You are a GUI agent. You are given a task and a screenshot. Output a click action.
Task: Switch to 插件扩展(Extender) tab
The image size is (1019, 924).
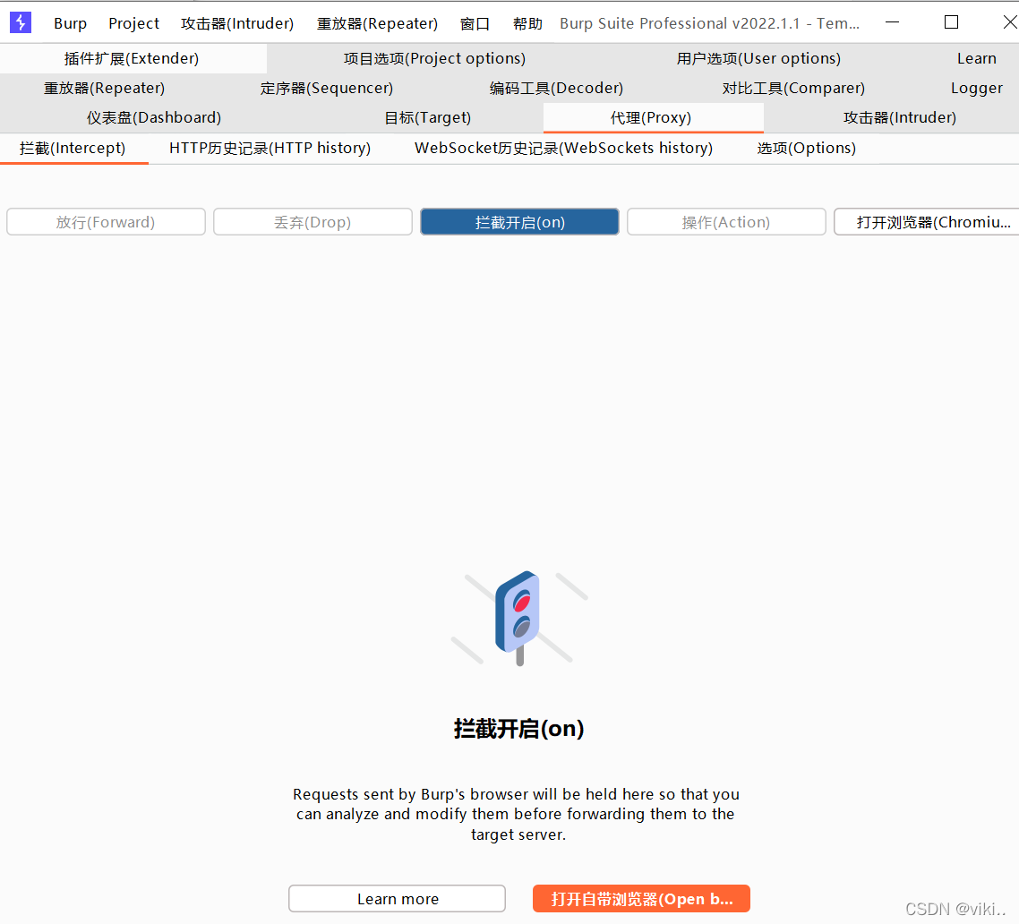[x=132, y=58]
